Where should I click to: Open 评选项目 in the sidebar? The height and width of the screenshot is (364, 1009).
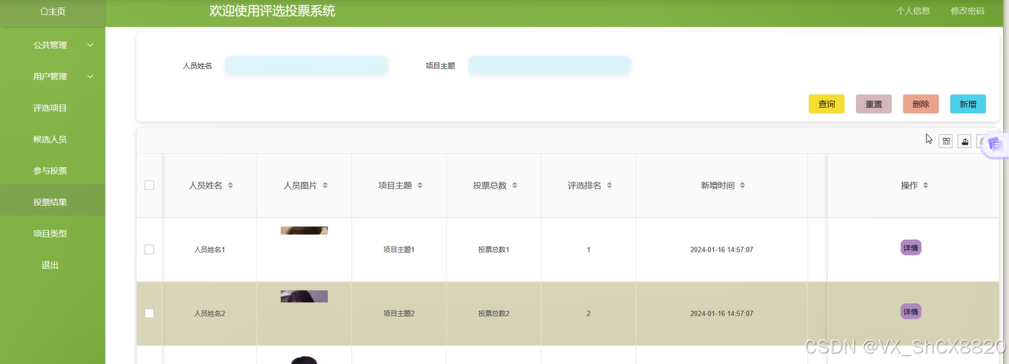[x=50, y=108]
